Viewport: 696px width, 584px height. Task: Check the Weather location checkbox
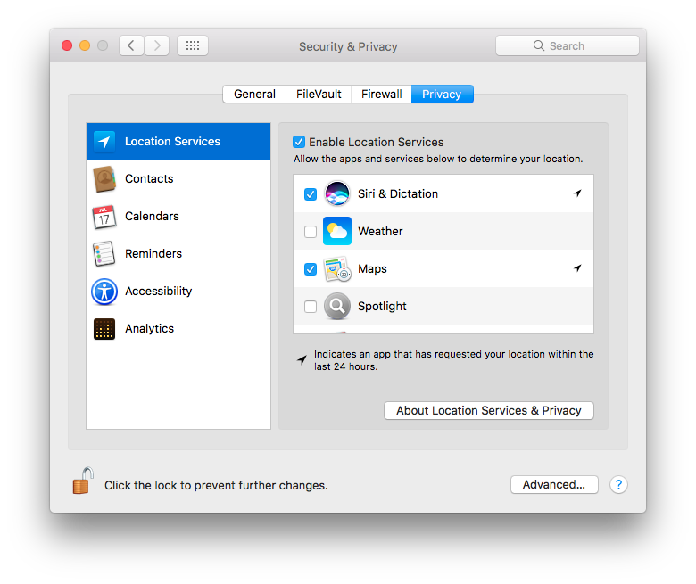click(311, 232)
